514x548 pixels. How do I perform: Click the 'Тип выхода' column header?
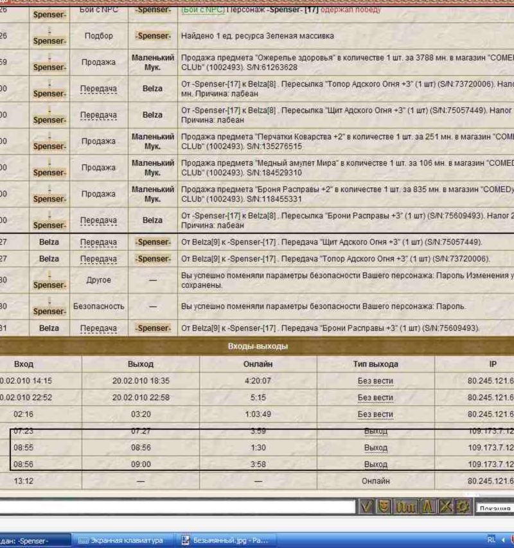pyautogui.click(x=375, y=364)
